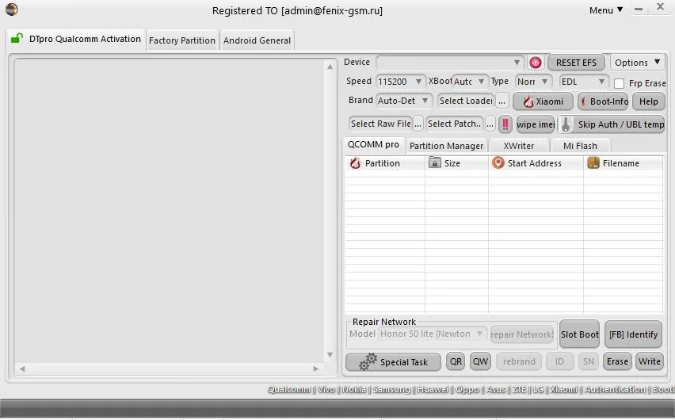Open the Partition Manager tab
The width and height of the screenshot is (675, 420).
(x=446, y=146)
